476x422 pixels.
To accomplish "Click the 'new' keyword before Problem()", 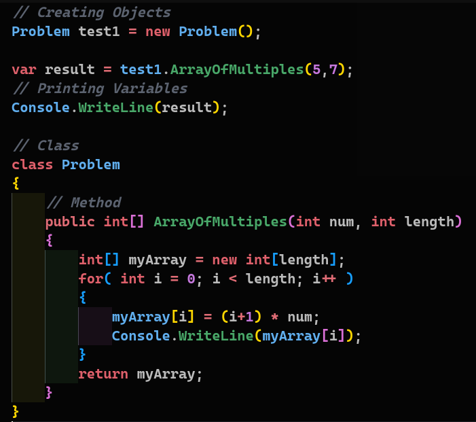I will [158, 31].
